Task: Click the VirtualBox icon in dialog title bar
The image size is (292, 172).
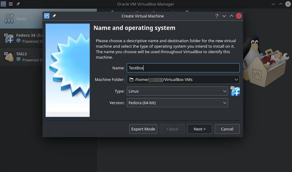Action: (46, 16)
